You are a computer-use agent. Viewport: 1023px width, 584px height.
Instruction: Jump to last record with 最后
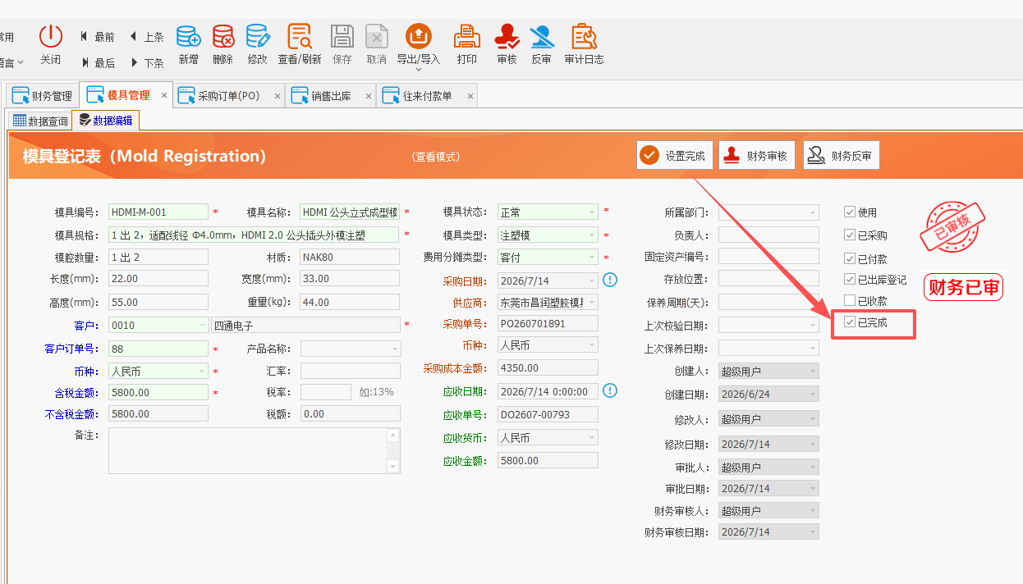98,62
